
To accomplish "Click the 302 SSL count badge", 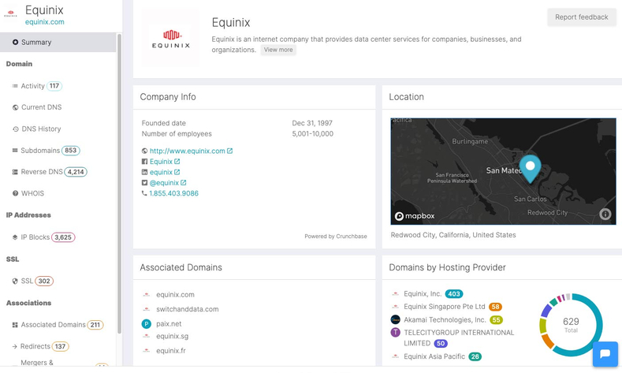I will tap(44, 281).
